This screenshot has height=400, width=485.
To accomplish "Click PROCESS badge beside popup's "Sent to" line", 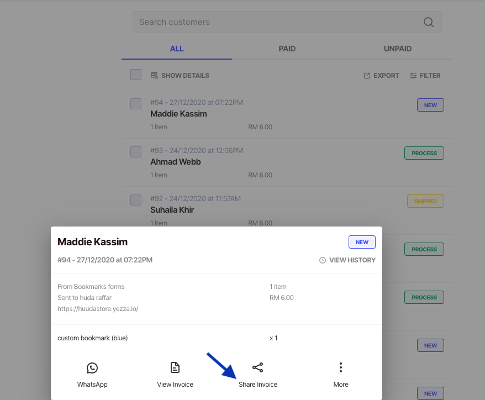I will 424,297.
